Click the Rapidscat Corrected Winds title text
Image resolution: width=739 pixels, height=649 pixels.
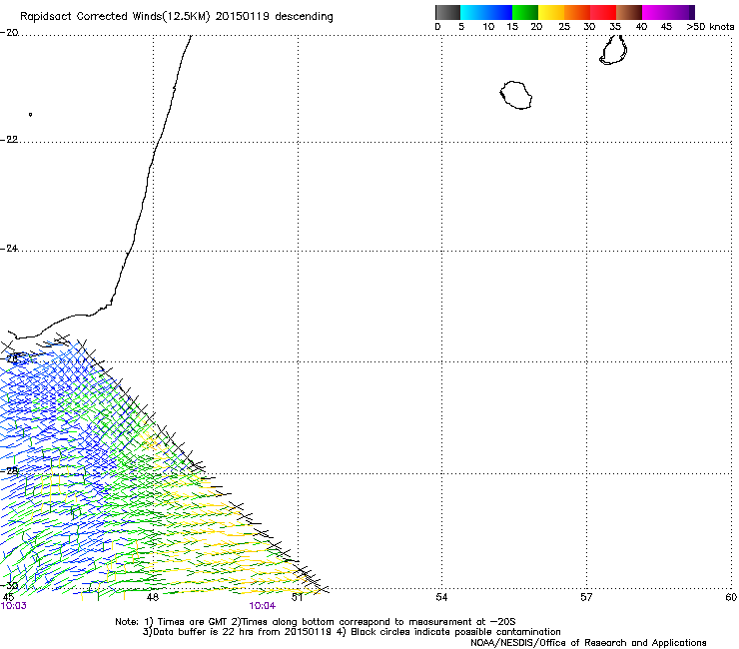(x=177, y=17)
